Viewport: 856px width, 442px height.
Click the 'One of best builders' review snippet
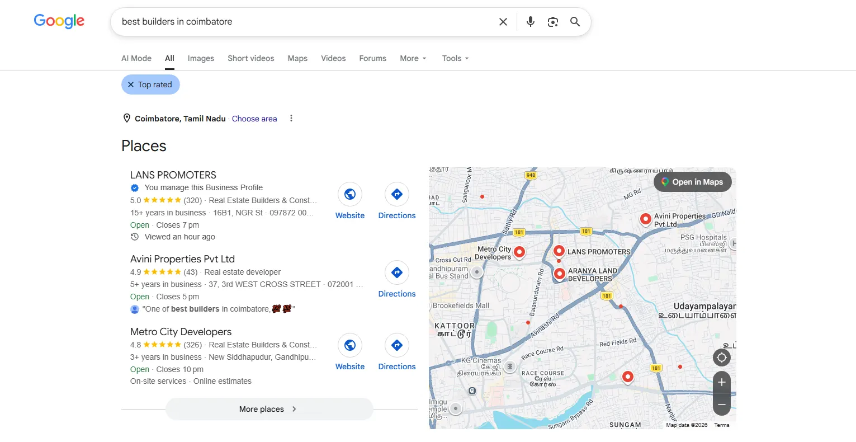[219, 309]
